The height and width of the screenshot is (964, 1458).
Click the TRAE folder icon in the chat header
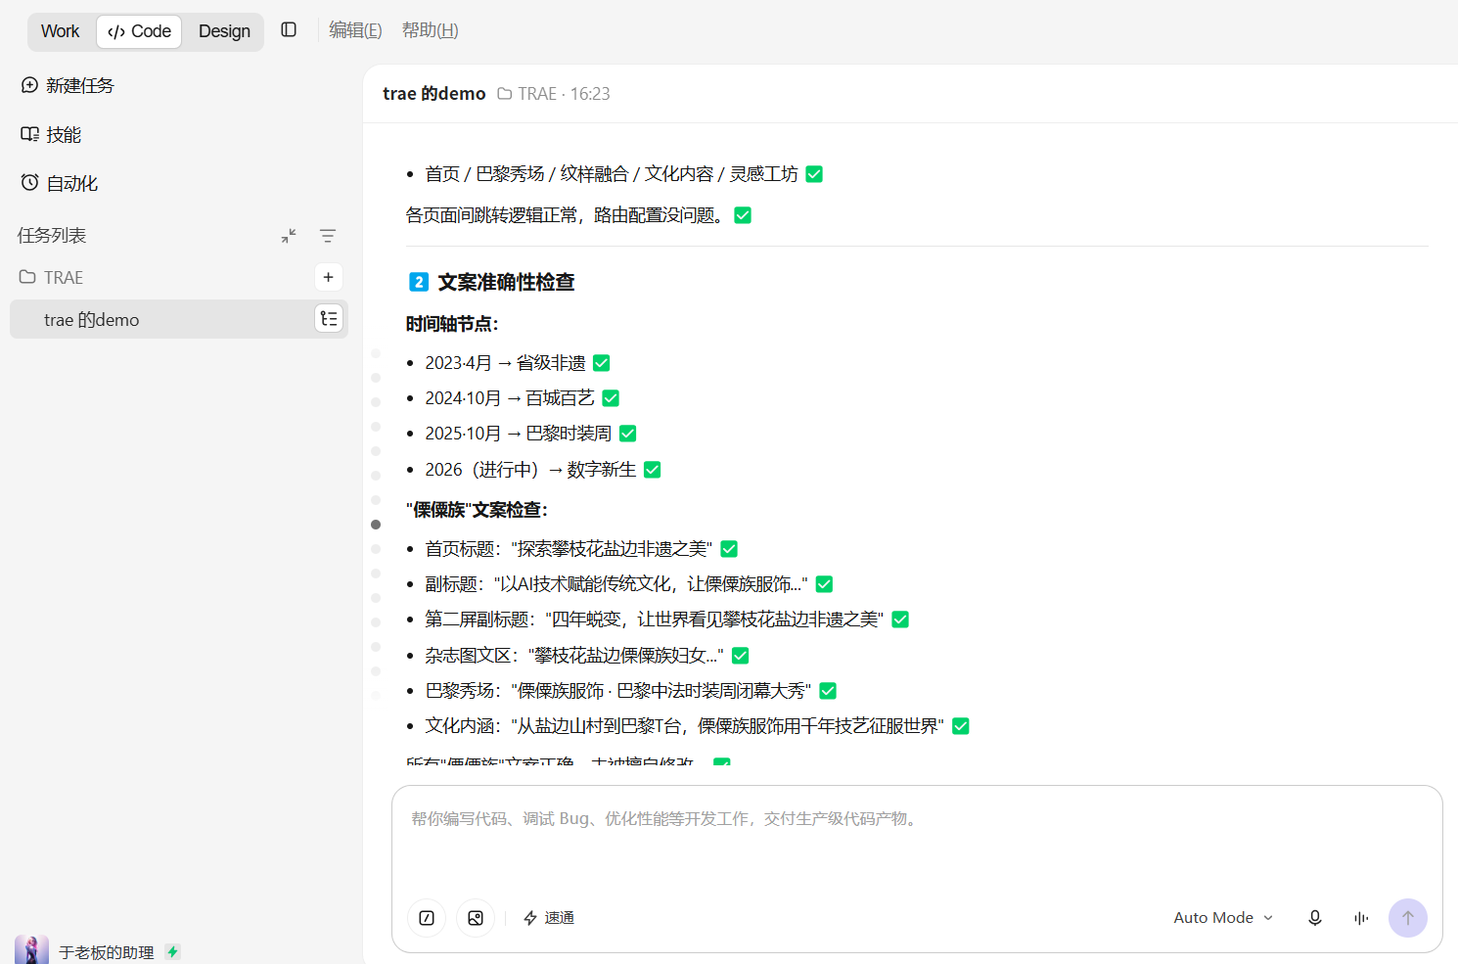tap(505, 94)
